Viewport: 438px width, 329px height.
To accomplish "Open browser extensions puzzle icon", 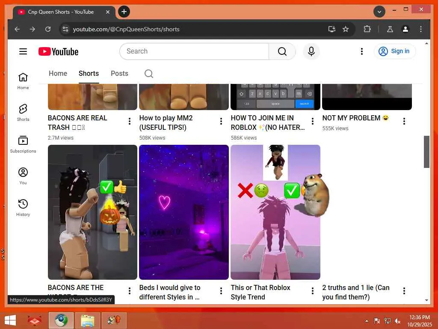I will tap(367, 29).
